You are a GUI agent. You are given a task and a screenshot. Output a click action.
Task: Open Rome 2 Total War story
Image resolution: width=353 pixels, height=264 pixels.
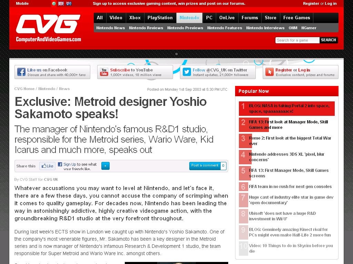click(290, 141)
